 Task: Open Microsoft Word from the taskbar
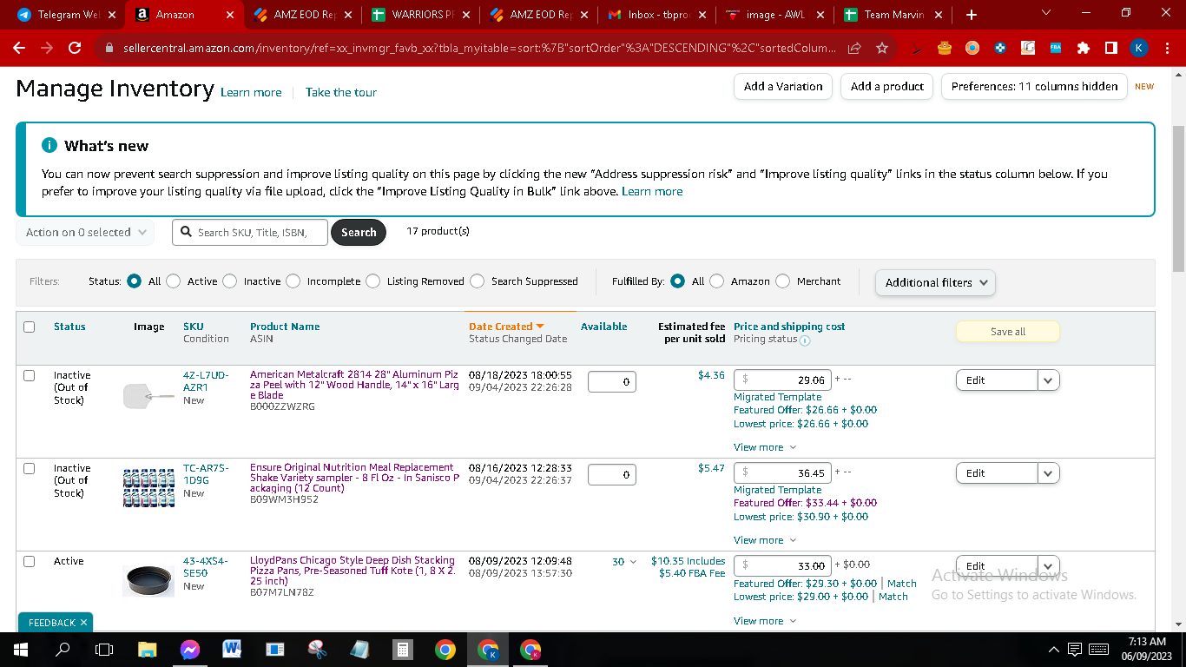[x=232, y=649]
